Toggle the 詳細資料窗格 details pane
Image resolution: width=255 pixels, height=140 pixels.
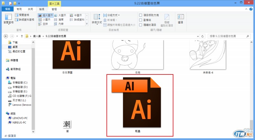point(25,20)
